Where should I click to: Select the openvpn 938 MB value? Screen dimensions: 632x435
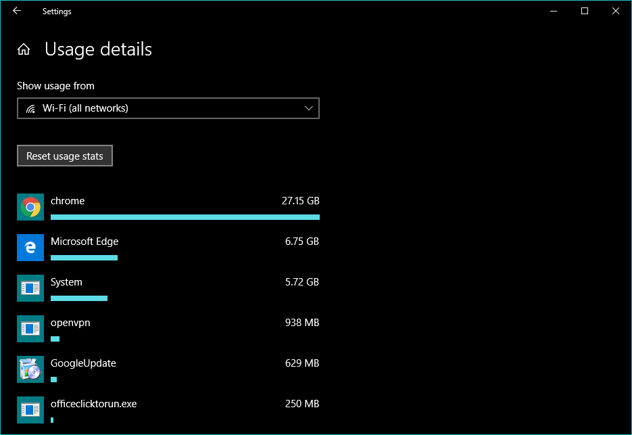pos(301,323)
